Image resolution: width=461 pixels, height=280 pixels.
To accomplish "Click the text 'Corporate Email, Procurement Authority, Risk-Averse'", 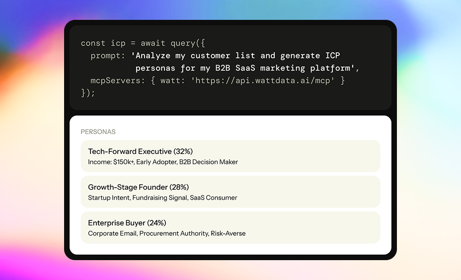I will tap(167, 233).
